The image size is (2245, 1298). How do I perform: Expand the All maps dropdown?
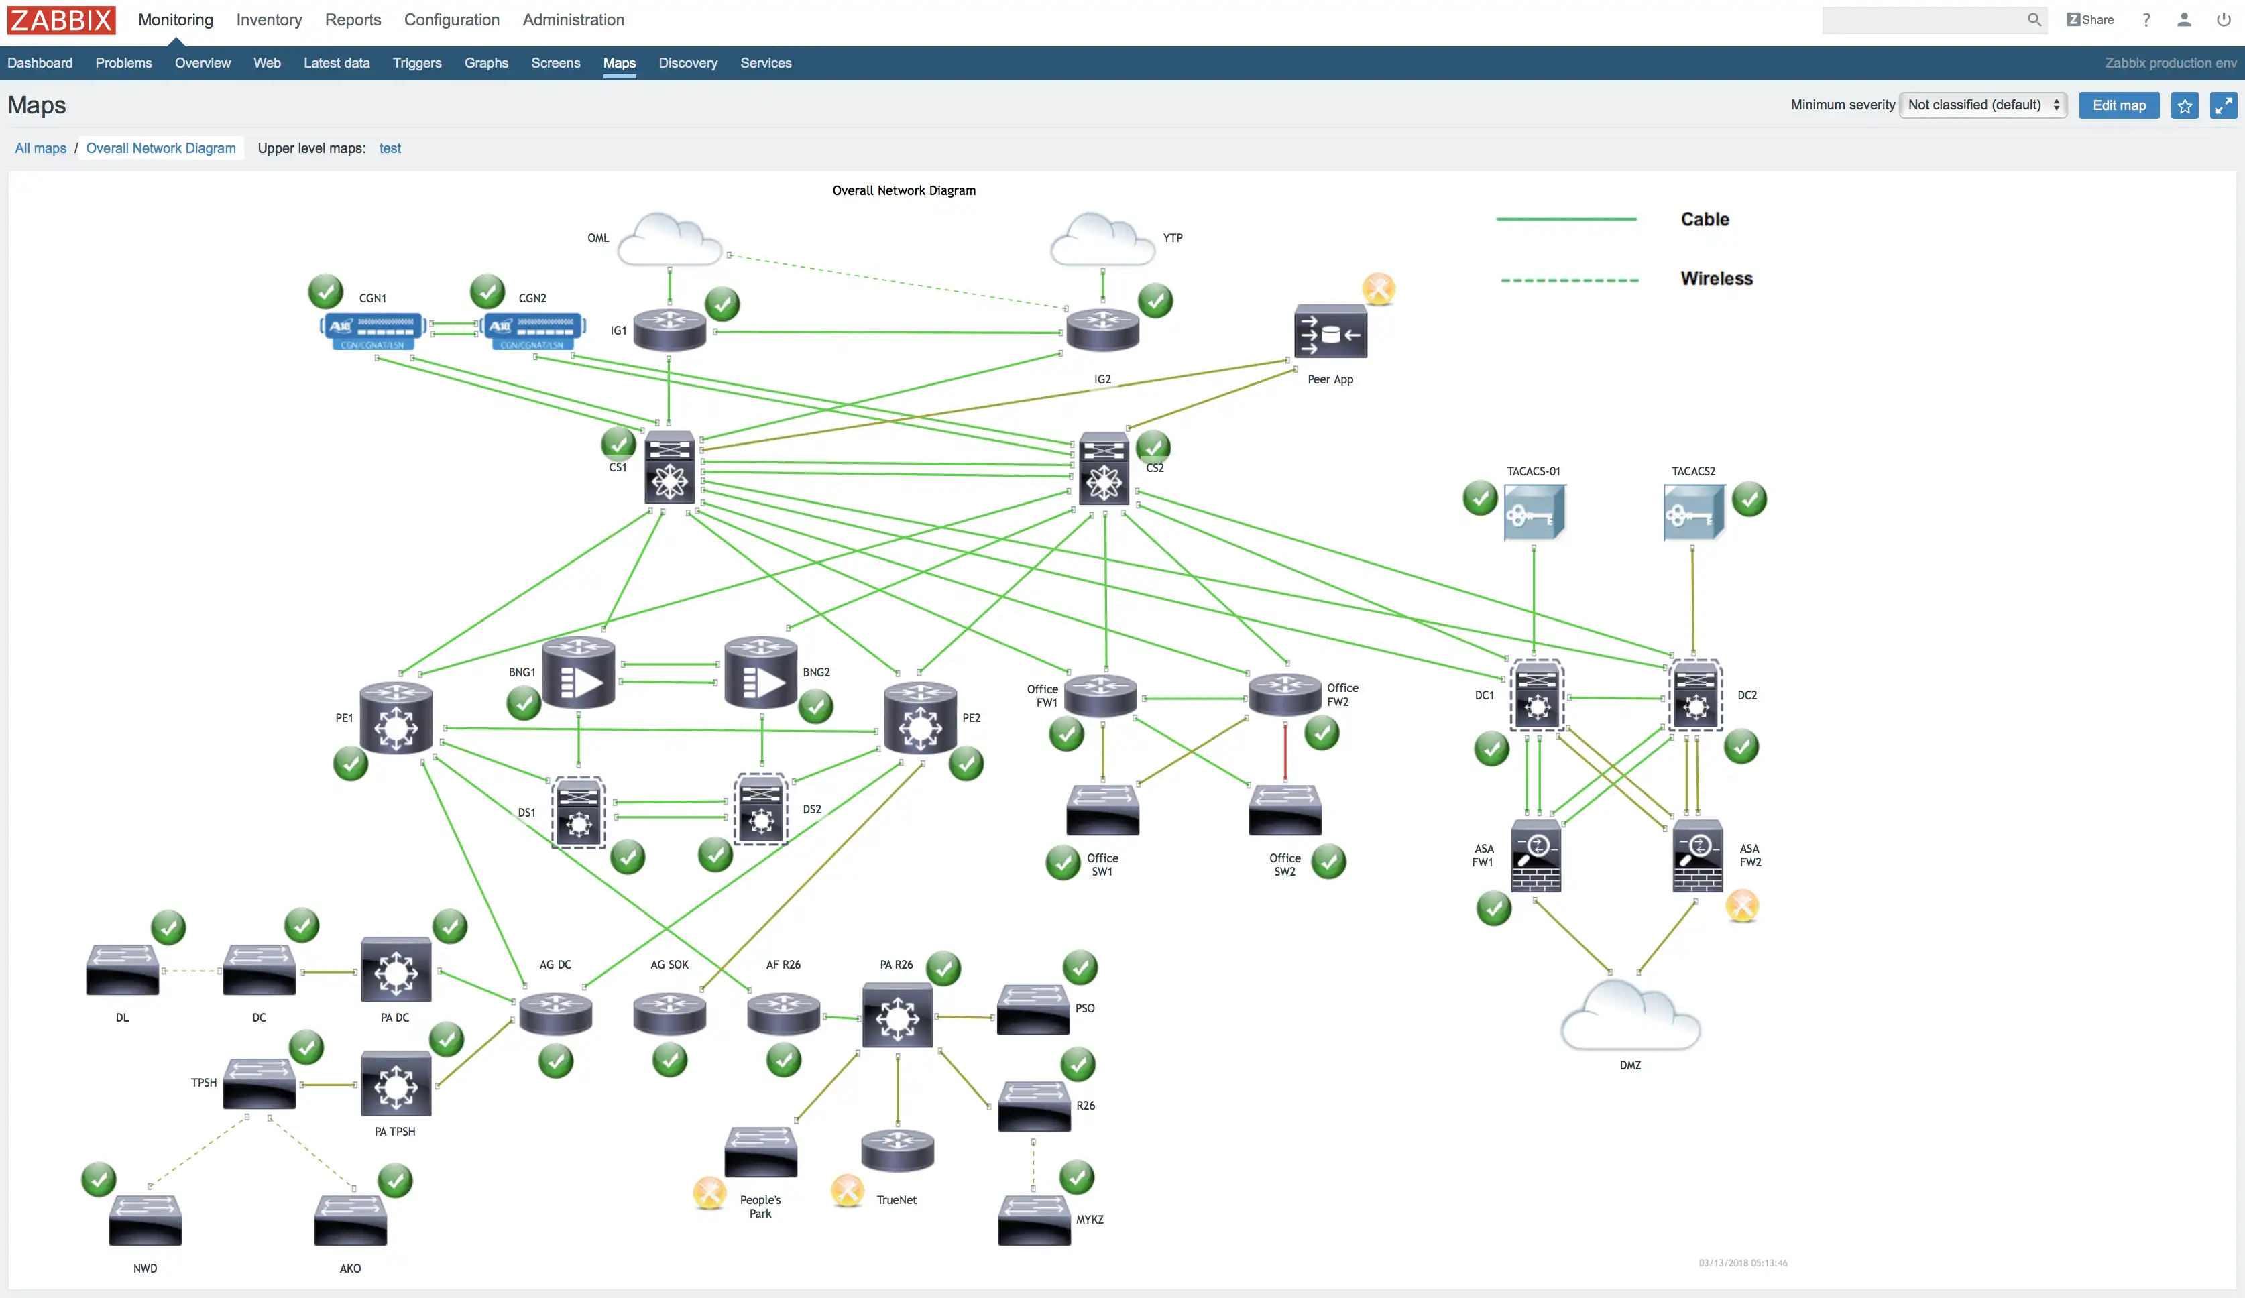pyautogui.click(x=40, y=148)
